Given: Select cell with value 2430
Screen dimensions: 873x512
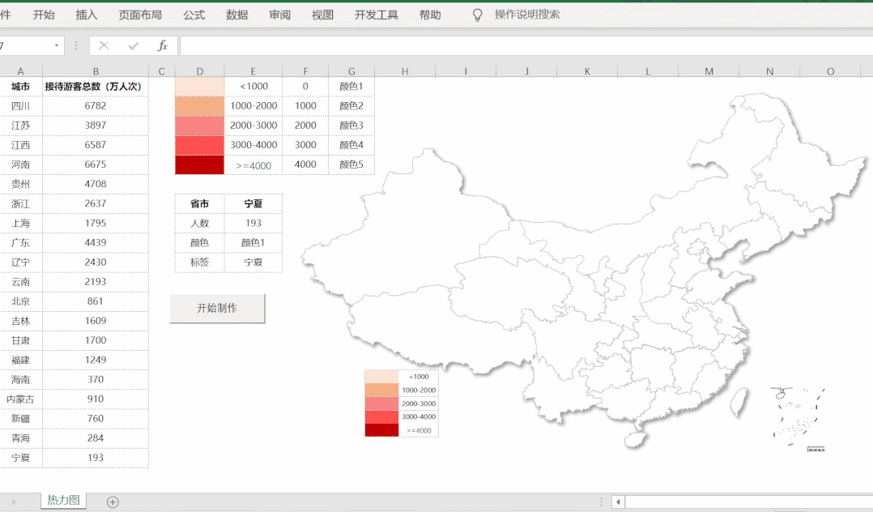Looking at the screenshot, I should pyautogui.click(x=96, y=262).
